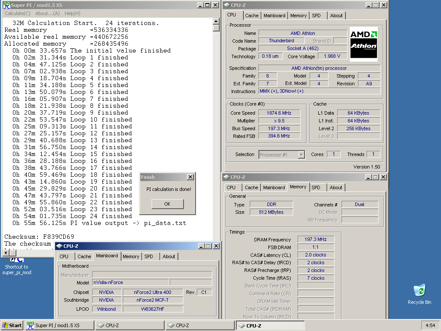441x331 pixels.
Task: Click the PI value output pi_data.txt line
Action: (99, 223)
